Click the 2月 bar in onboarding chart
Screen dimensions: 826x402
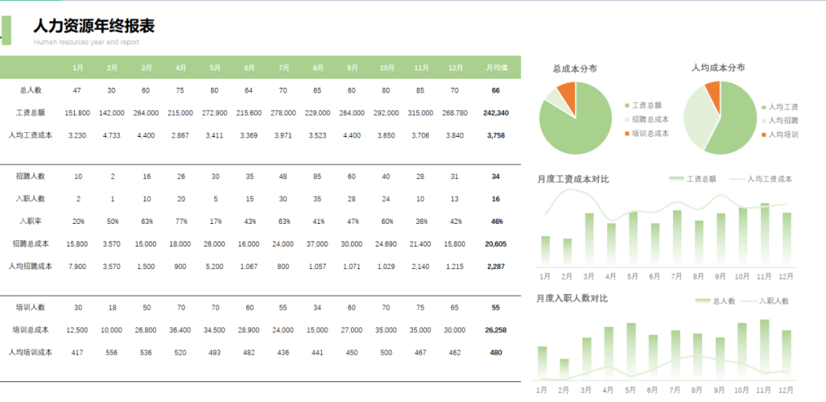pyautogui.click(x=564, y=369)
